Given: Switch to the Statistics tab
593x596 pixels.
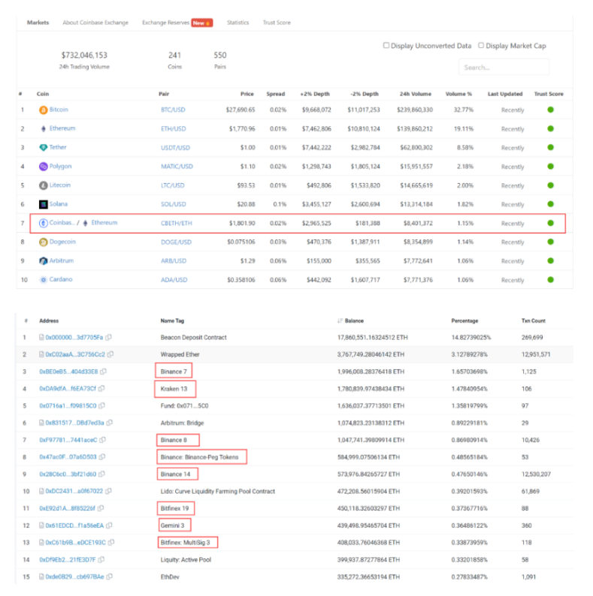Looking at the screenshot, I should pyautogui.click(x=238, y=23).
